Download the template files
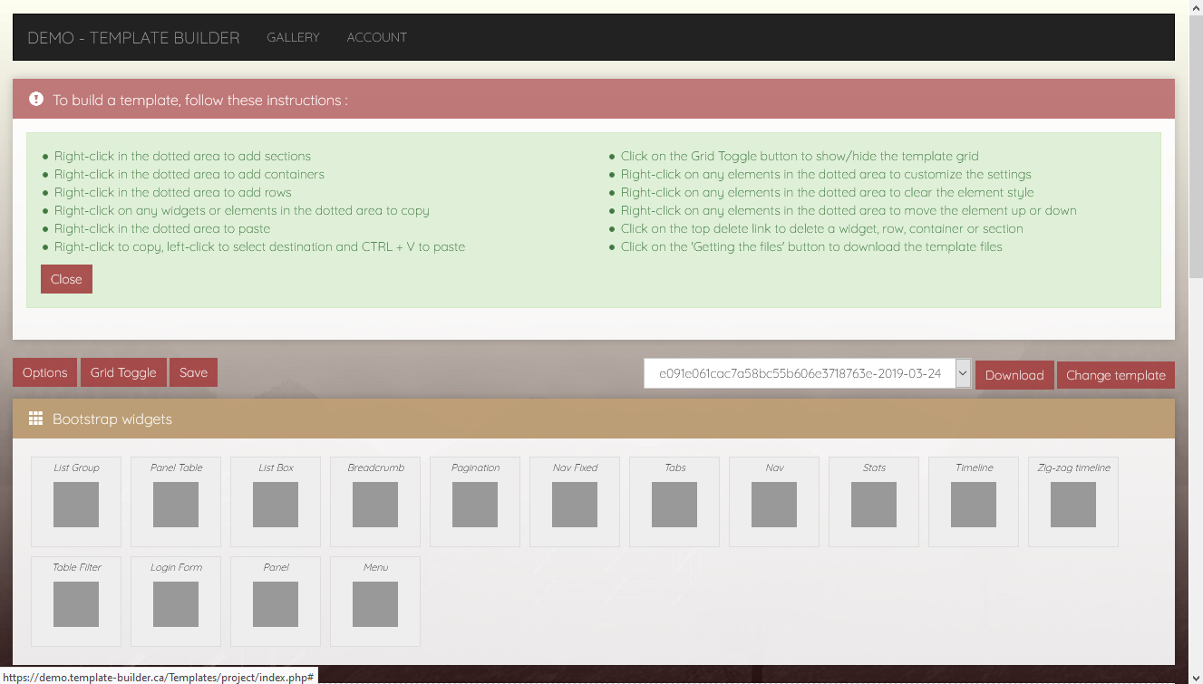1203x684 pixels. 1014,375
